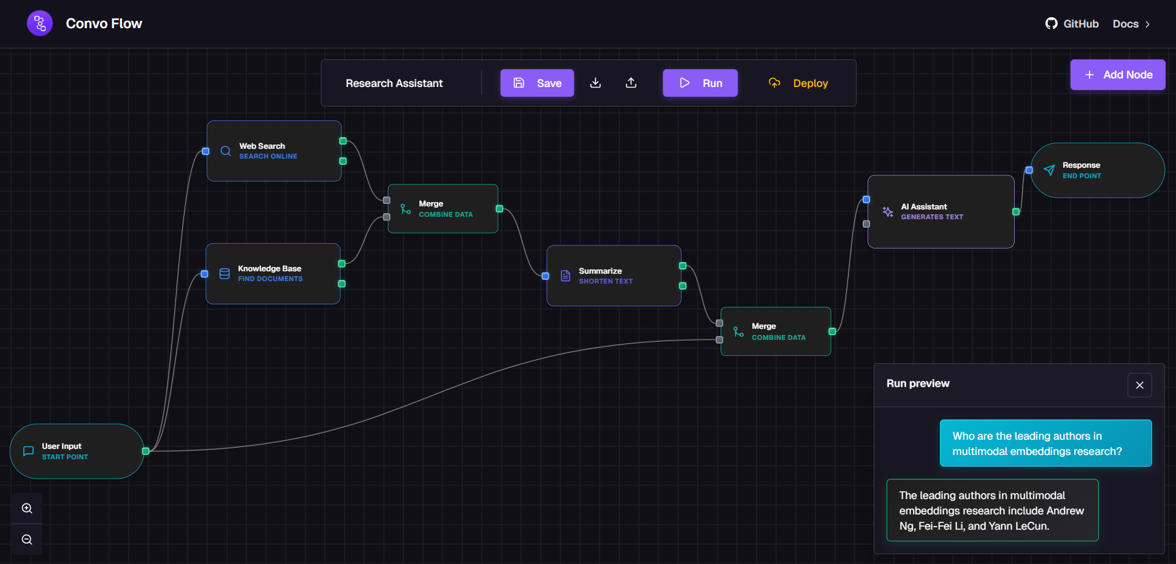Click the download workflow icon

pos(595,83)
